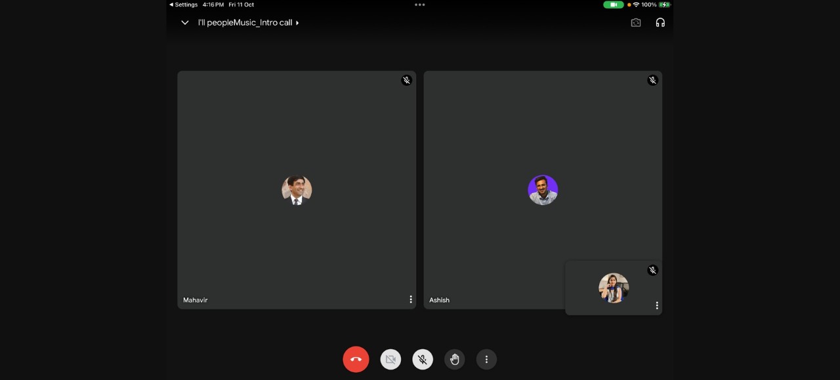Open the three-dot menu on the self-view tile
Screen dimensions: 840x380
tap(657, 305)
